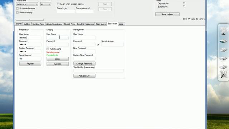
Task: Click the Management Password field
Action: pos(84,44)
